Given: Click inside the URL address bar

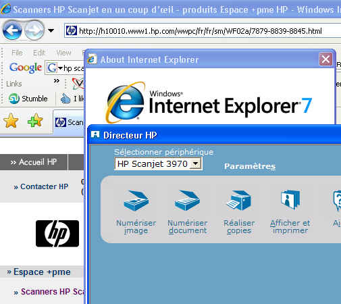Looking at the screenshot, I should 203,30.
